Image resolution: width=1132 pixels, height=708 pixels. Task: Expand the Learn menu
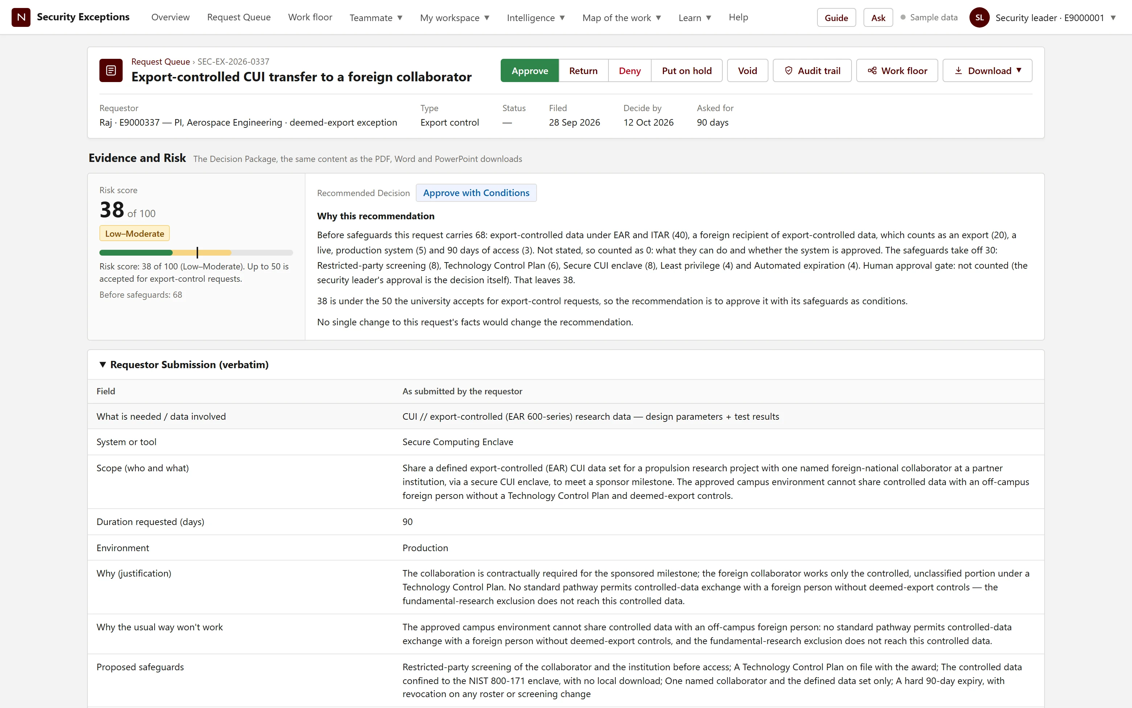695,18
